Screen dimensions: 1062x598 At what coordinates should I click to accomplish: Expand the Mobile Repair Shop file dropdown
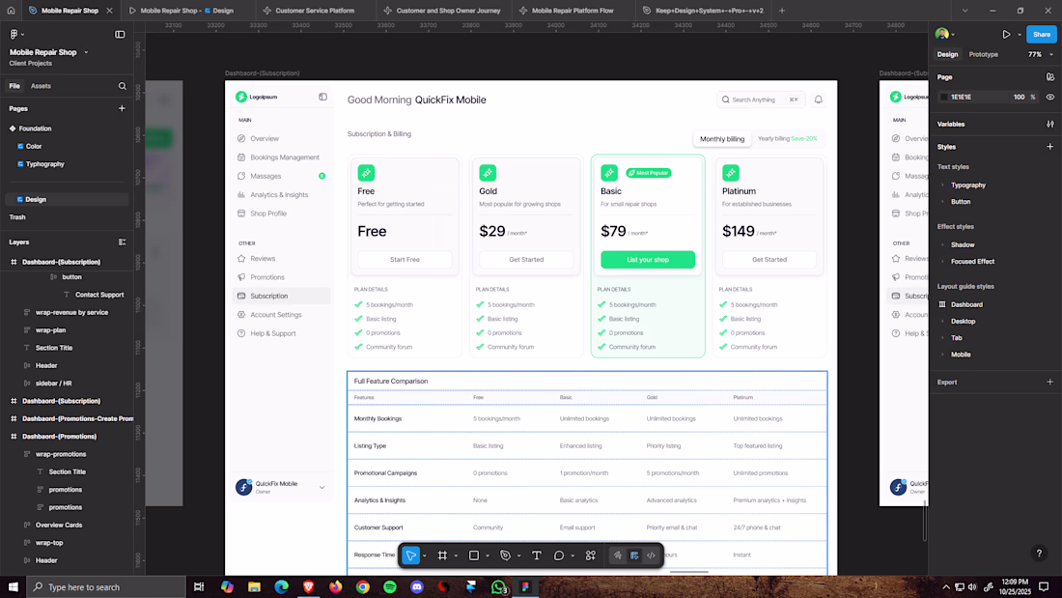pyautogui.click(x=86, y=52)
